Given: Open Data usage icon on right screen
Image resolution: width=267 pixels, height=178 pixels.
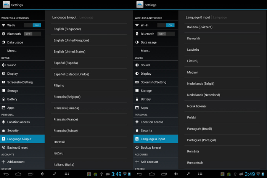Looking at the screenshot, I should [137, 42].
